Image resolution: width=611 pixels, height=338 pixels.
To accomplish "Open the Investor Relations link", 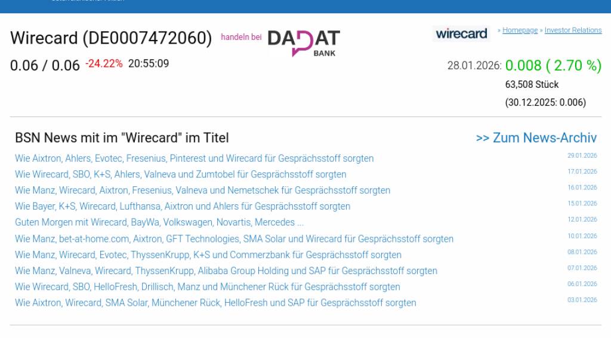I will tap(573, 30).
